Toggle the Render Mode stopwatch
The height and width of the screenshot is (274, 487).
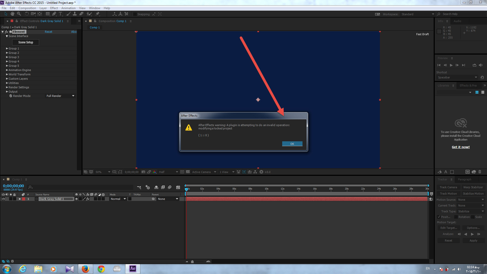pos(11,96)
